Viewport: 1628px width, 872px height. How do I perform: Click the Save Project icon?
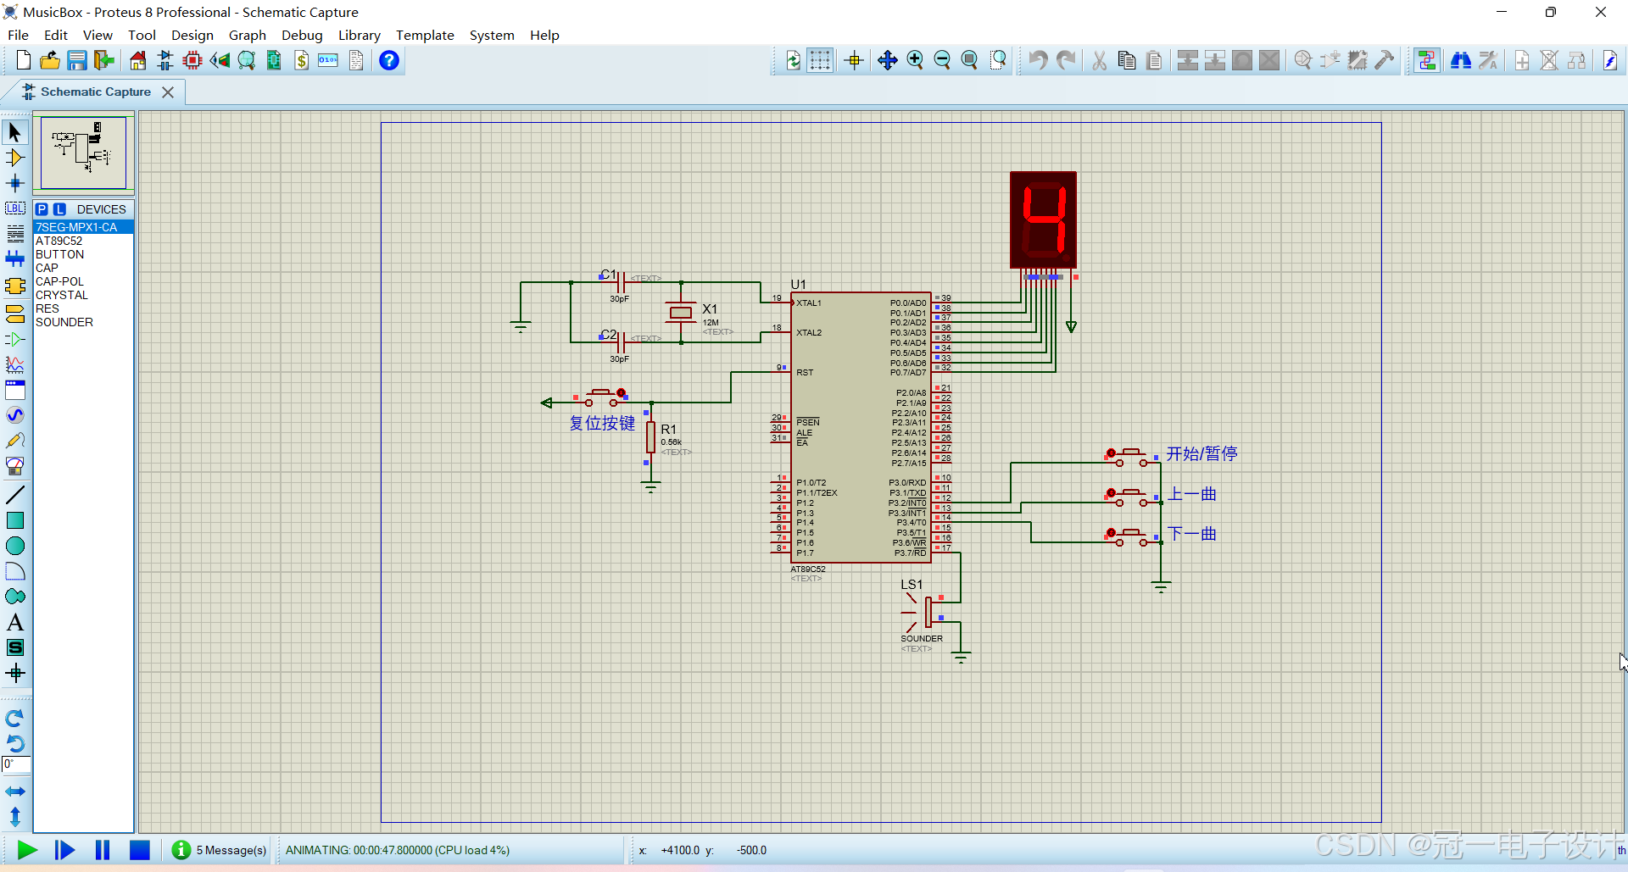[x=77, y=60]
